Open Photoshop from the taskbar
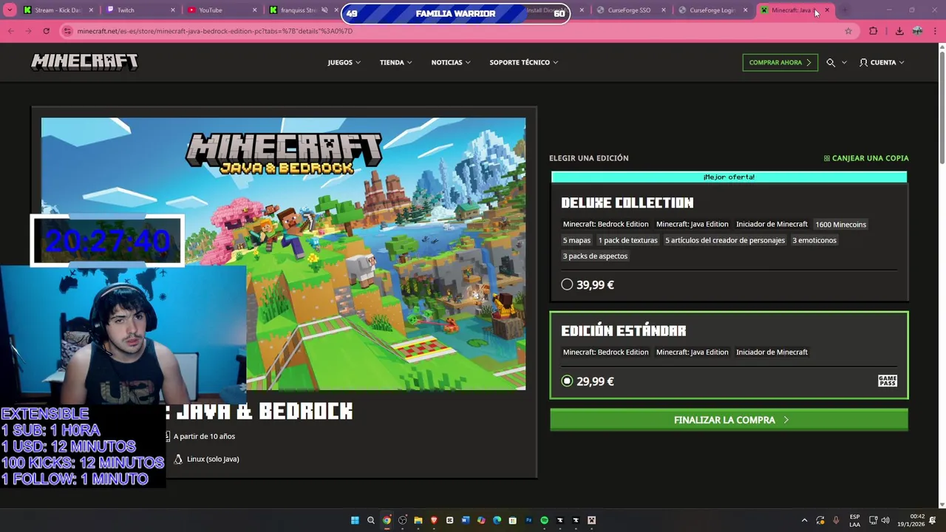Screen dimensions: 946x532 point(528,520)
